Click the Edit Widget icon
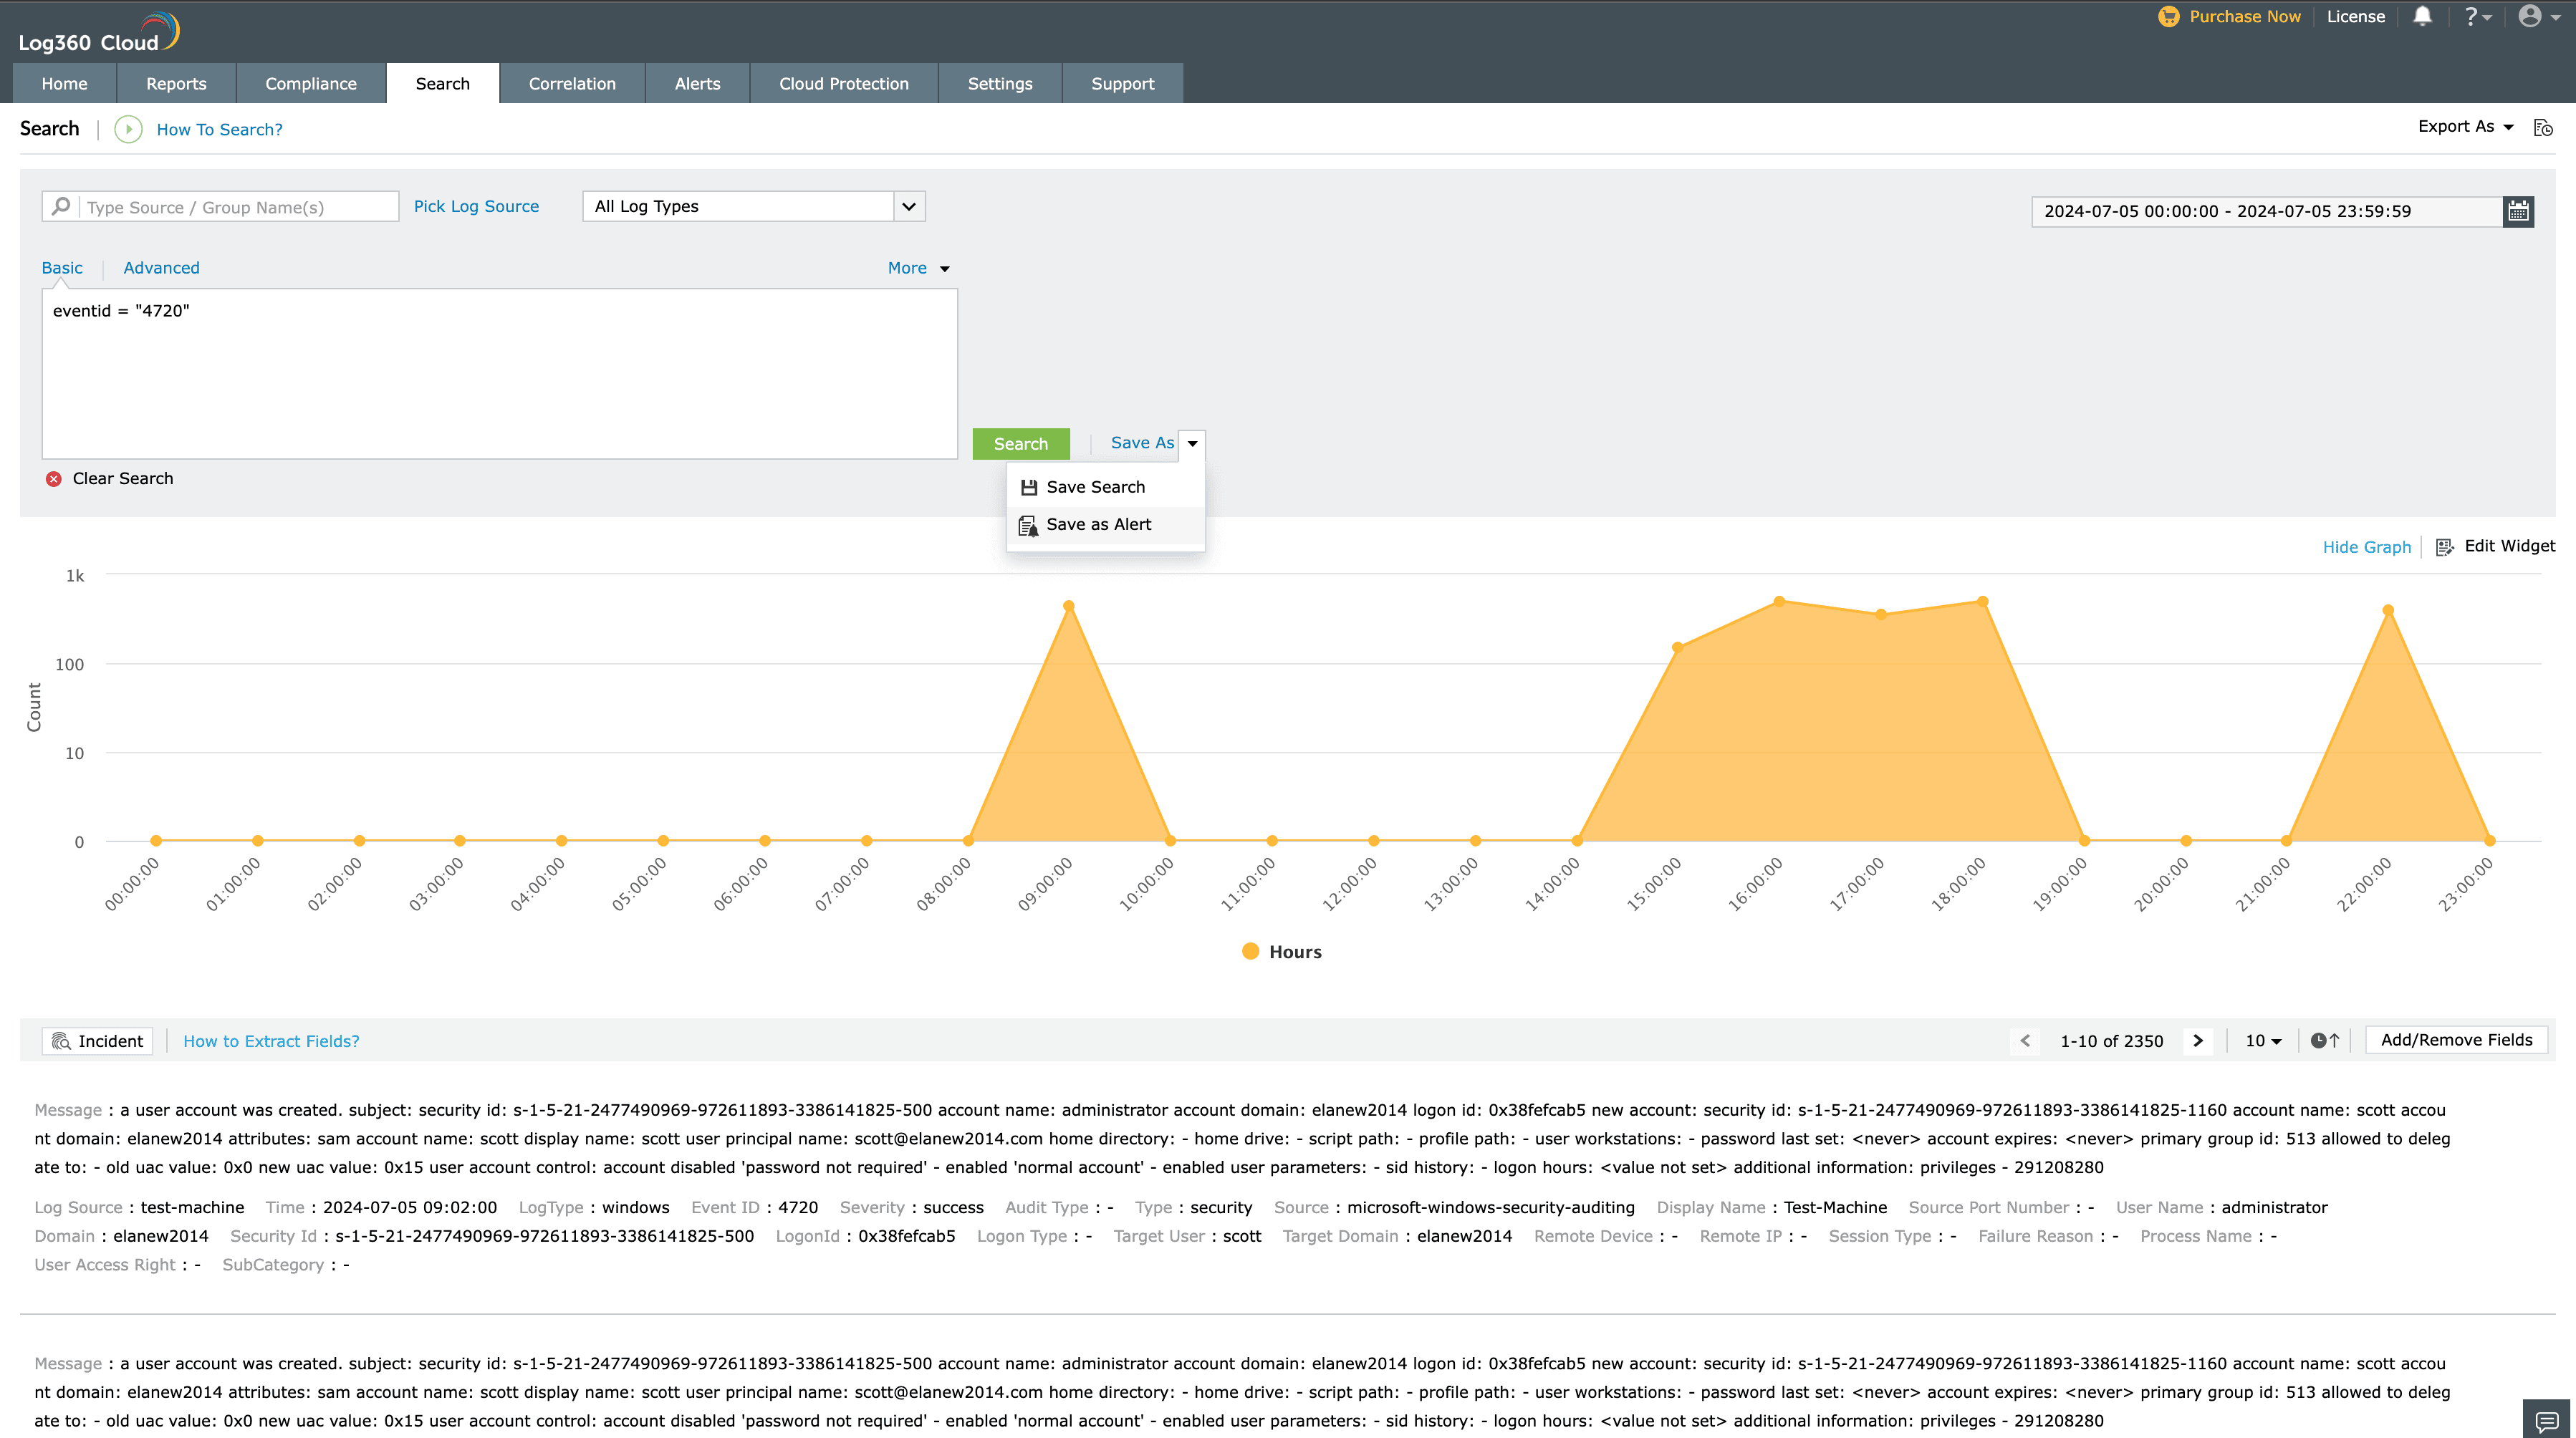Viewport: 2576px width, 1438px height. pyautogui.click(x=2444, y=546)
